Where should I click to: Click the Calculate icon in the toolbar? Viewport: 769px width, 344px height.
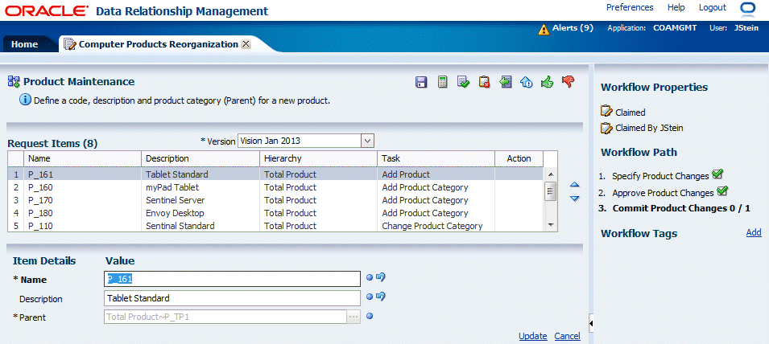[x=442, y=82]
